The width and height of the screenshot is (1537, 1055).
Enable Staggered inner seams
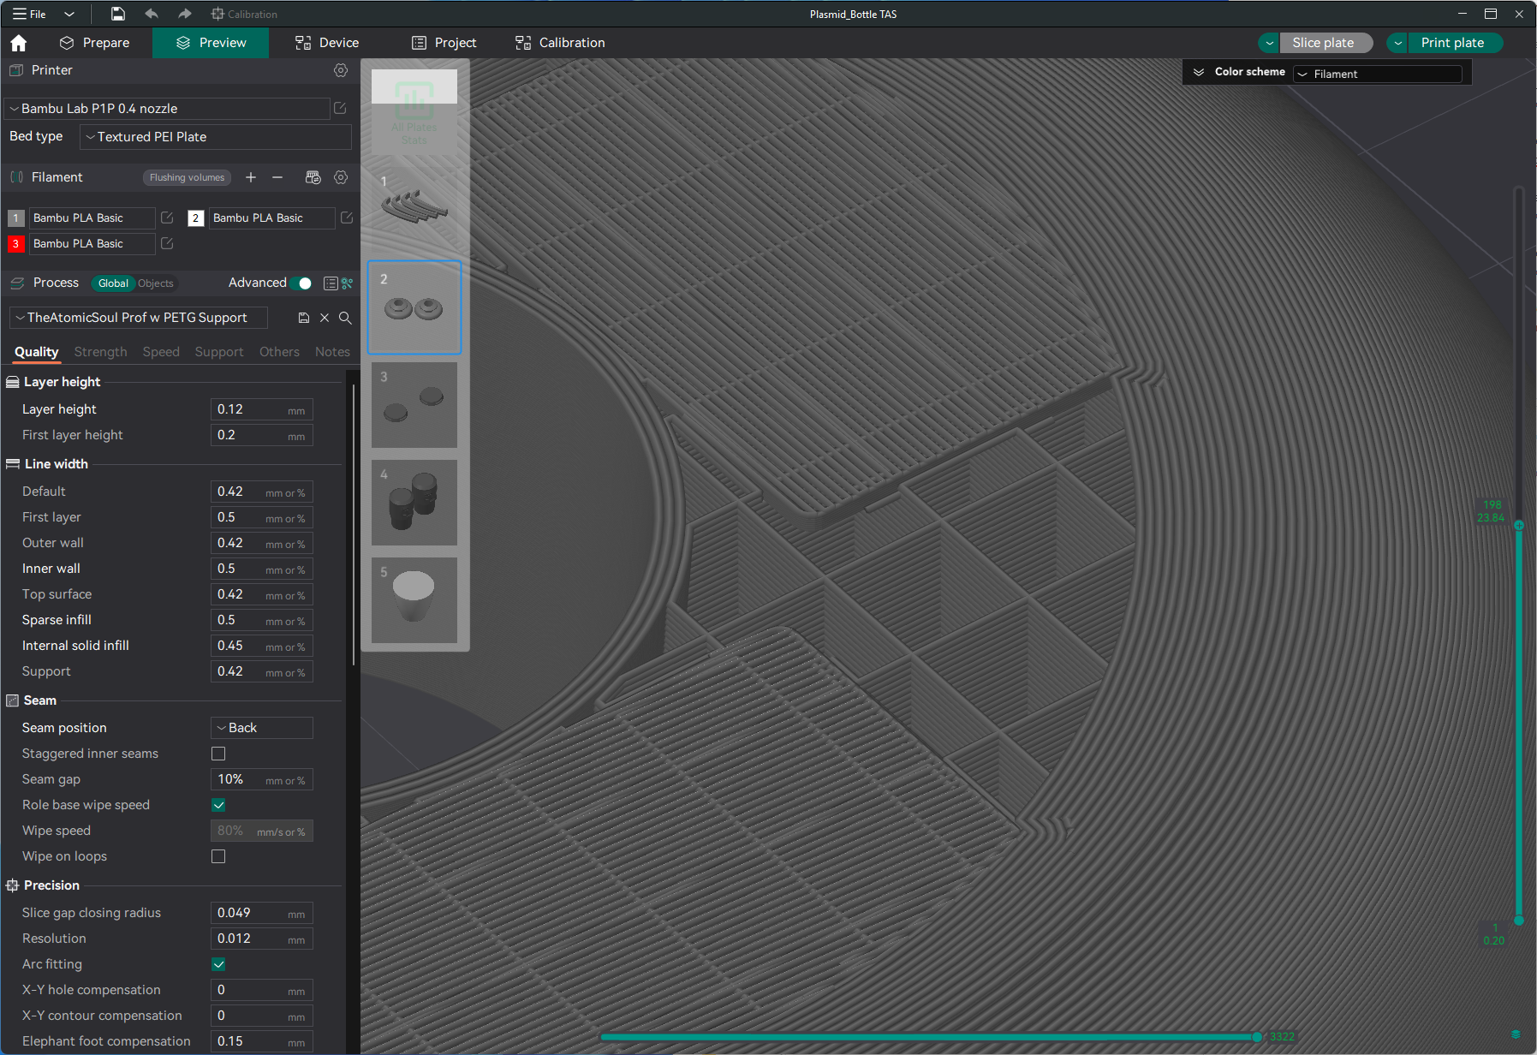[x=218, y=754]
